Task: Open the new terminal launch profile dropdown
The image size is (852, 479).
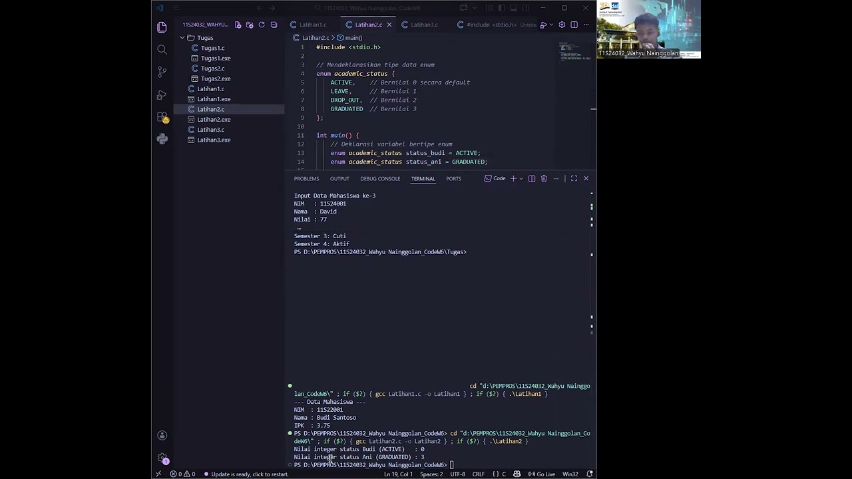Action: [521, 178]
